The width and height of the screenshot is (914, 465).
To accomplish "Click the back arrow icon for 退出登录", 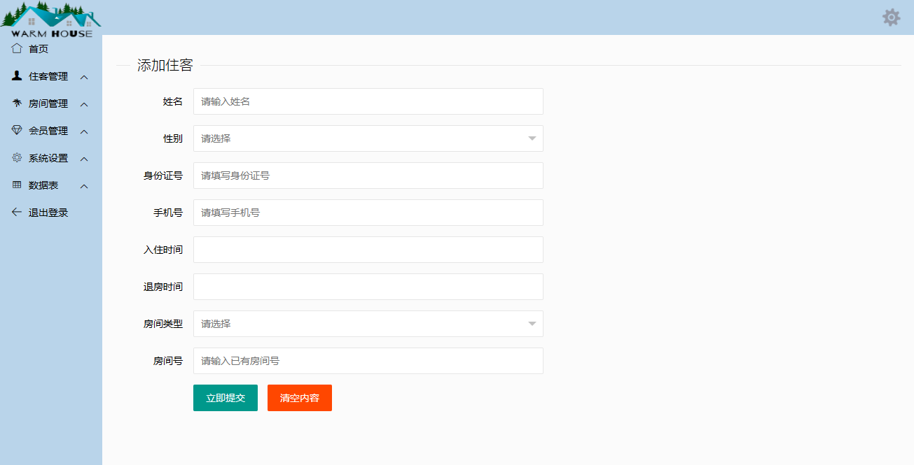I will (17, 213).
